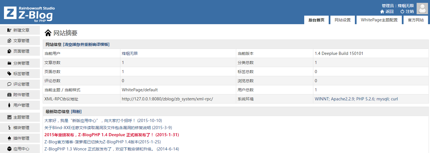Click the 当前版本 label cell
This screenshot has height=153, width=430.
click(x=274, y=53)
